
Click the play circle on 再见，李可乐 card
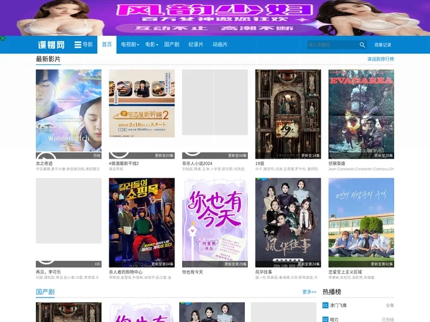click(46, 262)
